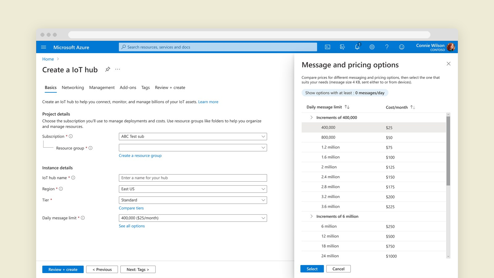494x278 pixels.
Task: Open the Daily message limit dropdown
Action: 193,218
